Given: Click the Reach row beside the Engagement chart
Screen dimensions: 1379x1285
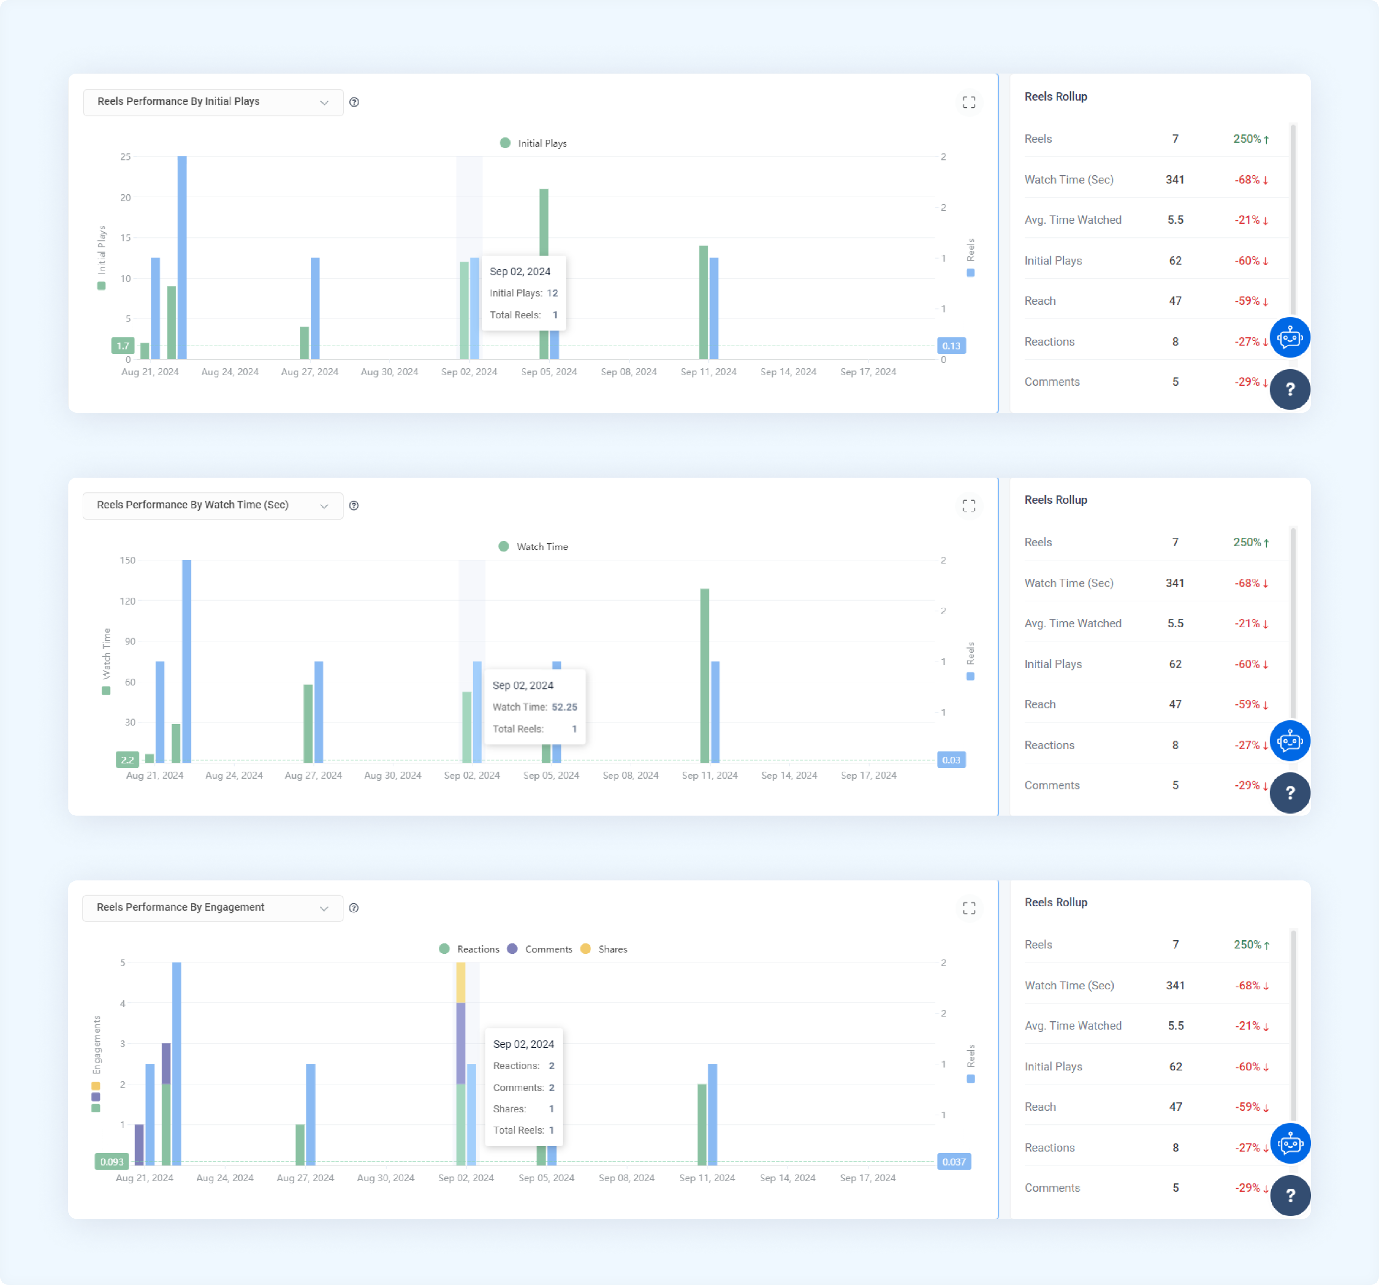Looking at the screenshot, I should point(1156,1107).
